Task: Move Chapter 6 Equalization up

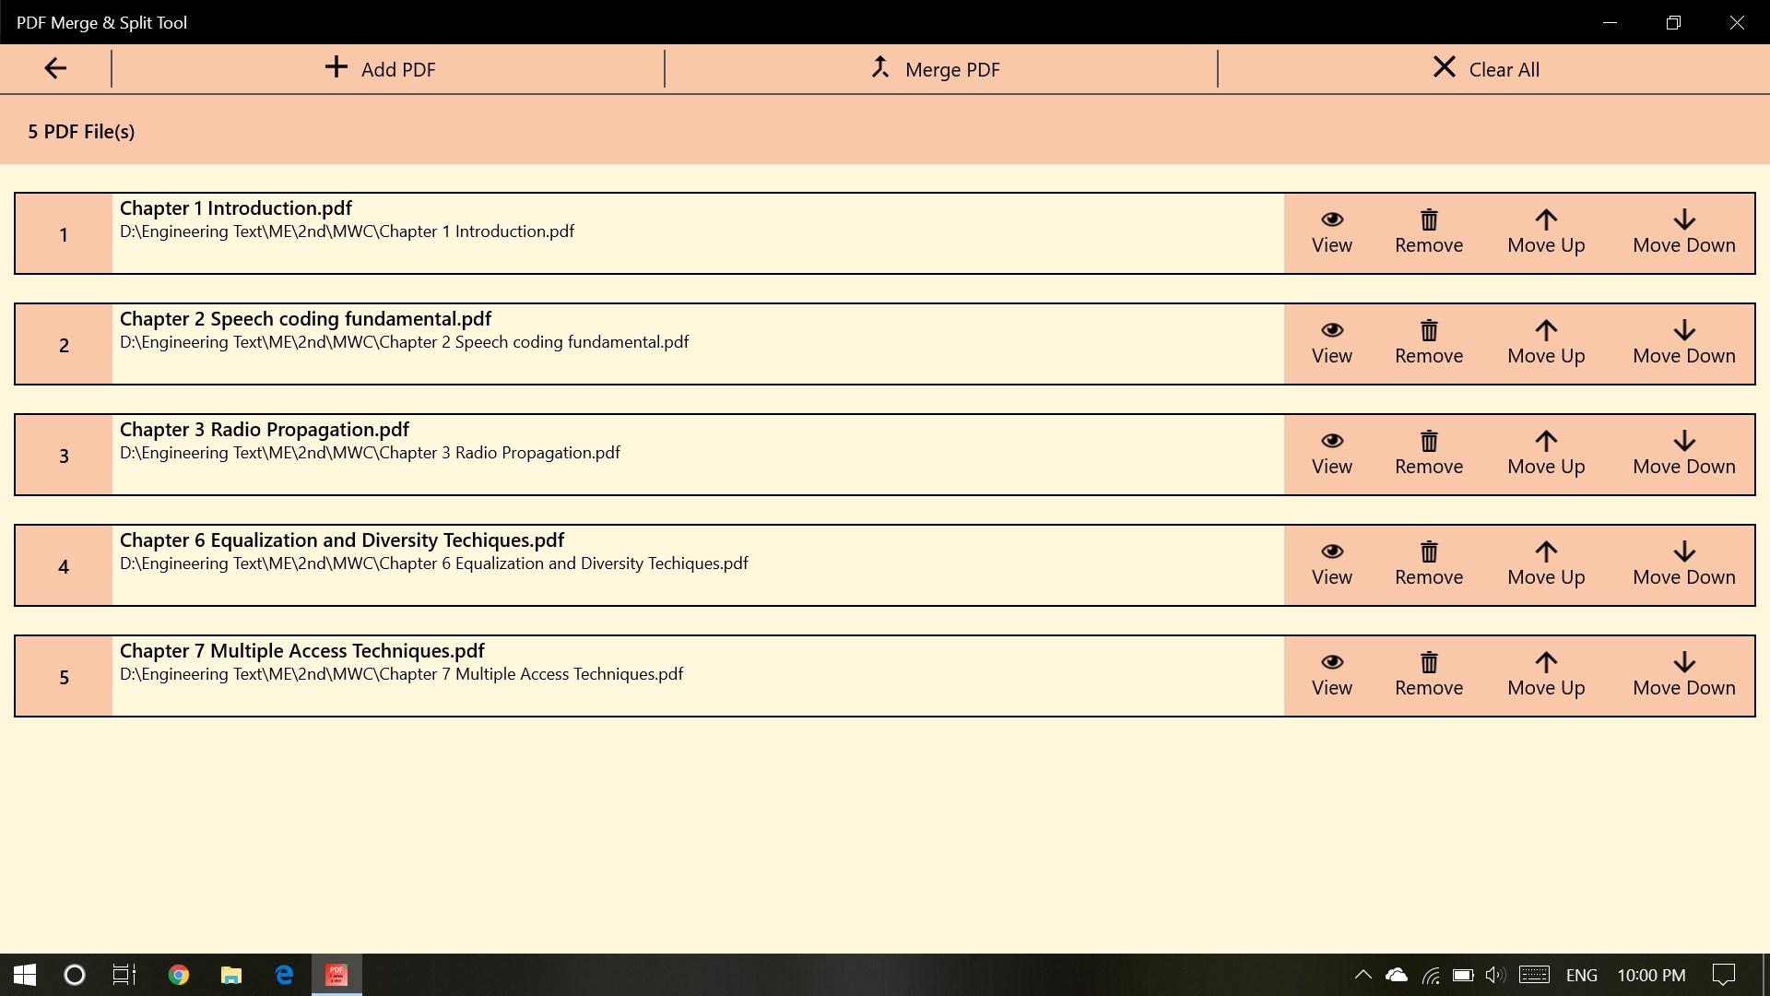Action: click(1546, 564)
